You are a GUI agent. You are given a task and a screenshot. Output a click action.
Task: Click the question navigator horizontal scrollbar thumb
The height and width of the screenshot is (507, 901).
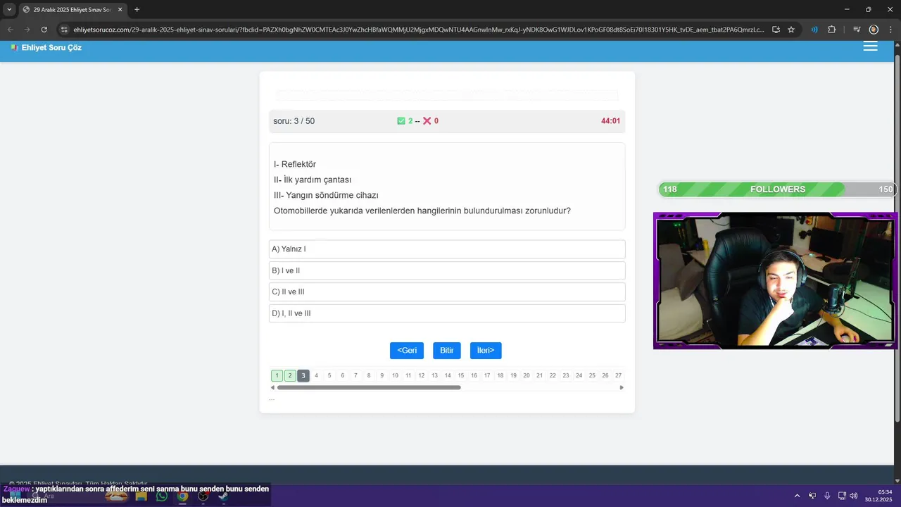point(369,387)
